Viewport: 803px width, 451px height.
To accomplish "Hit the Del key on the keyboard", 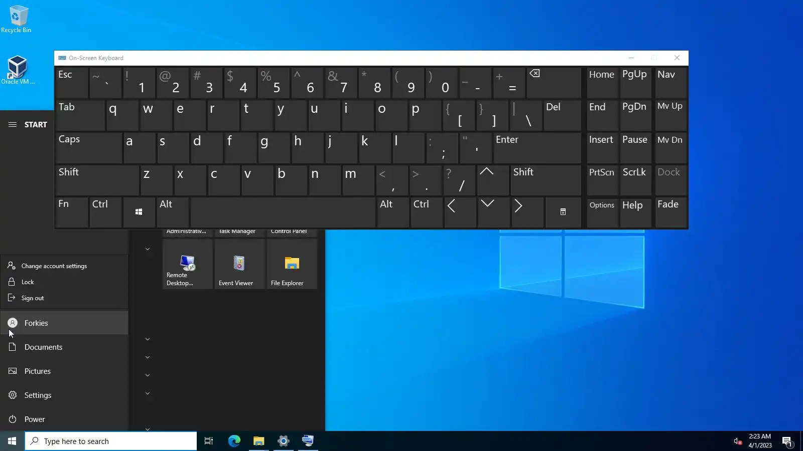I will click(x=562, y=115).
